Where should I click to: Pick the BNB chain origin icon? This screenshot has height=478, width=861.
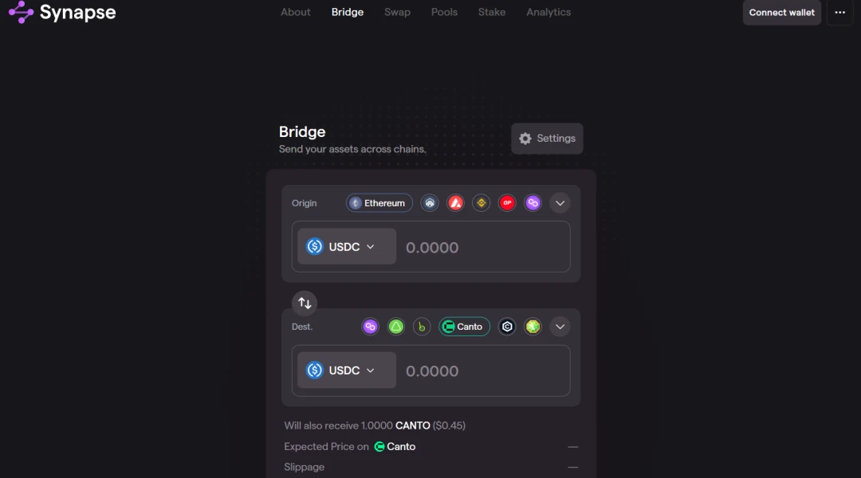coord(481,203)
